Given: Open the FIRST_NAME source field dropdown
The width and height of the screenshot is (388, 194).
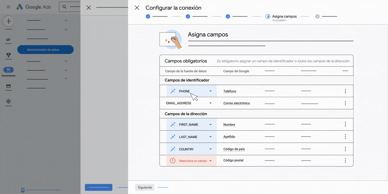Looking at the screenshot, I should click(191, 124).
